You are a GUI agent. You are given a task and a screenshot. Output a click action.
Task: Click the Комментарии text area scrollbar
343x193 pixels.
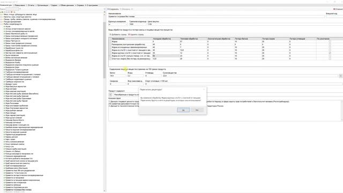click(342, 110)
